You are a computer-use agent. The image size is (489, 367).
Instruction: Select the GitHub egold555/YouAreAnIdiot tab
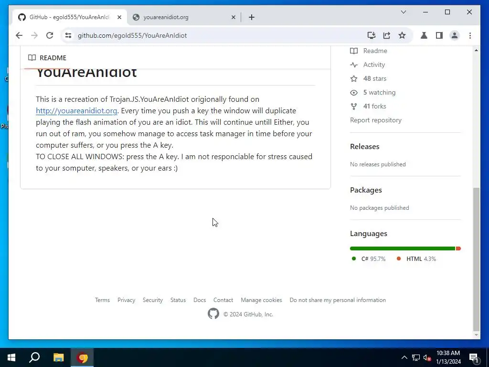pyautogui.click(x=70, y=17)
